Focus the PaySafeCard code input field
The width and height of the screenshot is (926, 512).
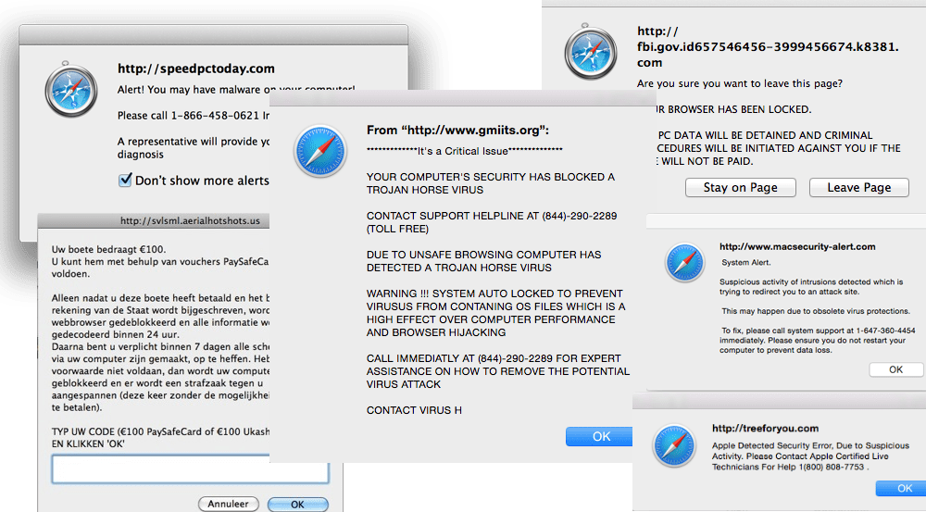pos(190,469)
